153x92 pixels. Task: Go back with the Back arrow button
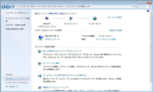coord(4,7)
